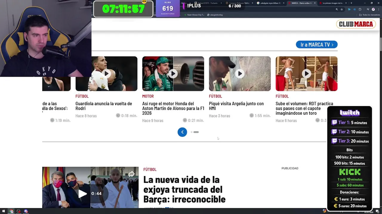The image size is (382, 214).
Task: Click the clock icon beside 0:18 min.
Action: tap(118, 116)
